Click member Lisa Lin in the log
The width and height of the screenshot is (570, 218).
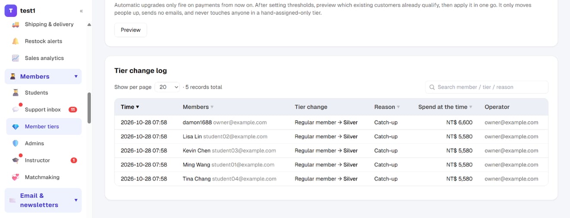[x=192, y=137]
